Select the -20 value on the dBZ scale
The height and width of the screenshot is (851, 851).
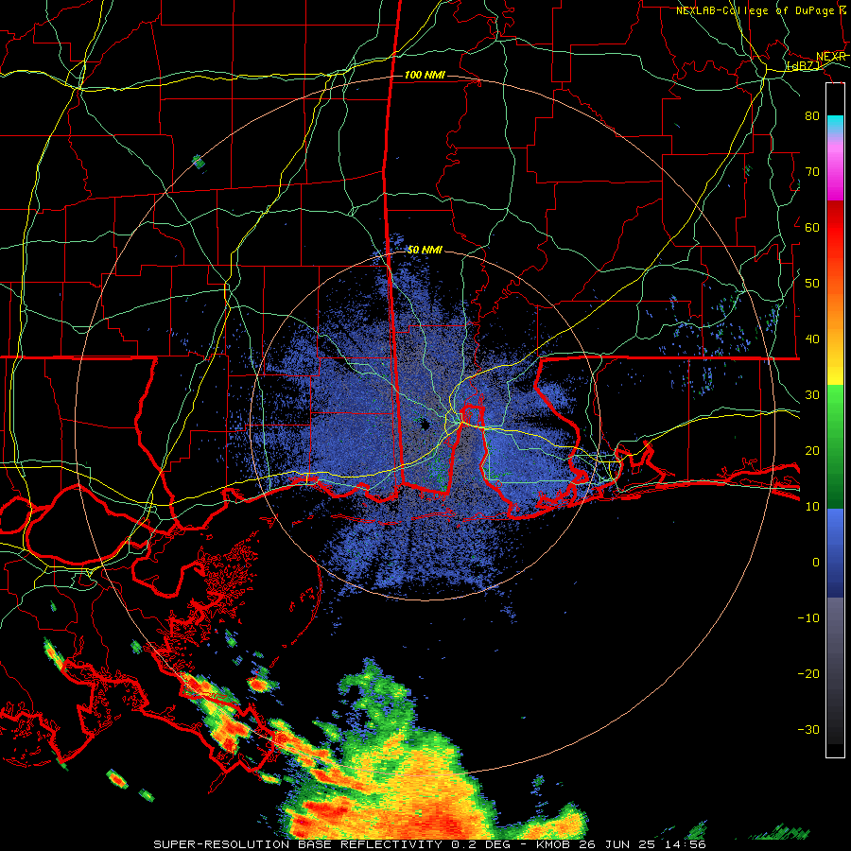coord(808,673)
